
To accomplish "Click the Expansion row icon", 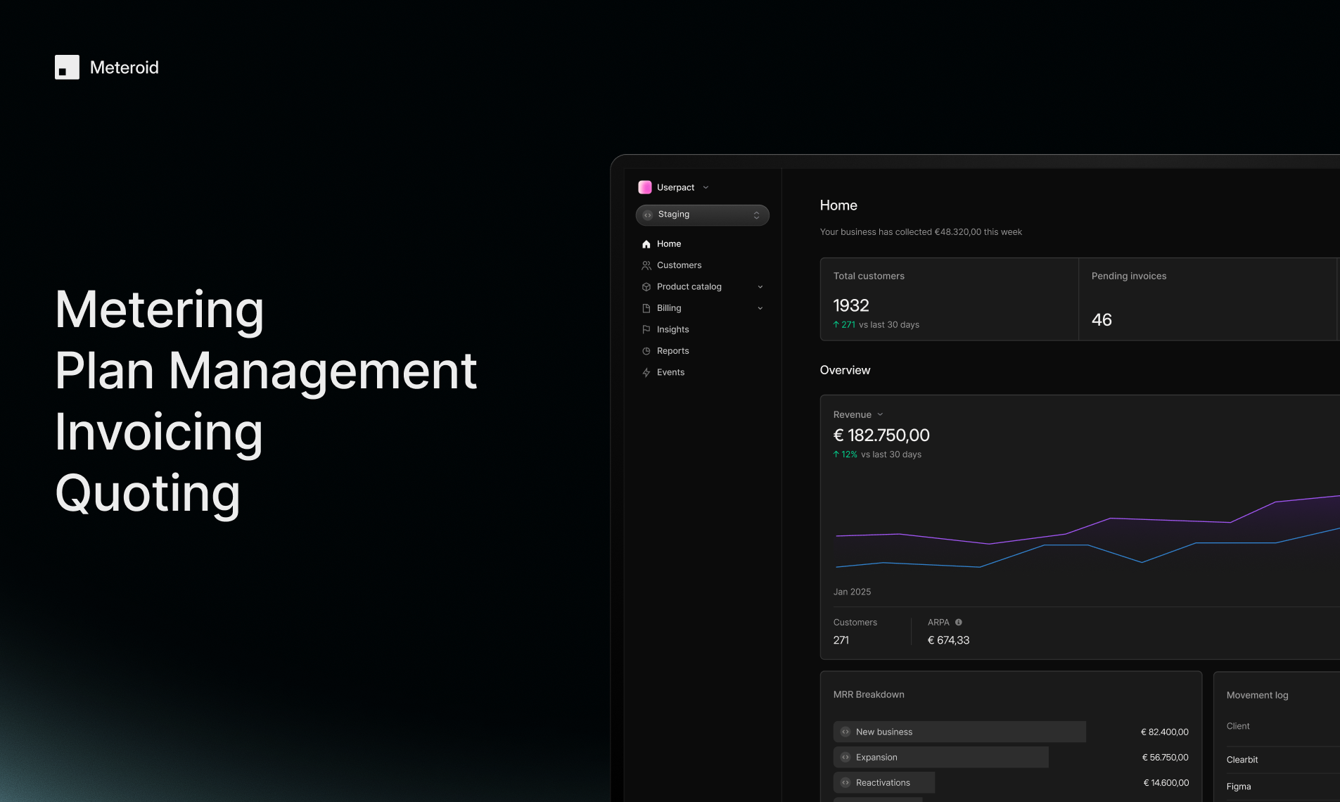I will click(846, 757).
